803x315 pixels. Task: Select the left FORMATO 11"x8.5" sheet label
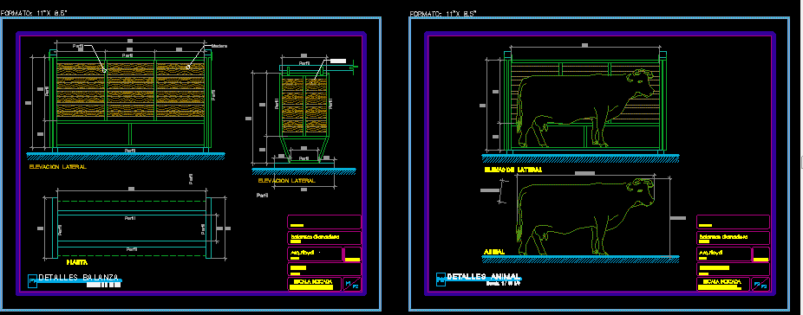tap(35, 14)
